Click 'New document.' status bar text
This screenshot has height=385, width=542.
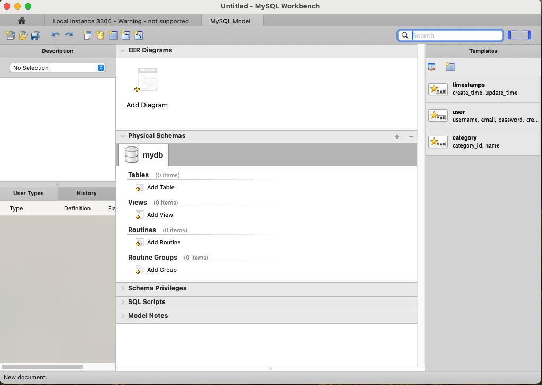pyautogui.click(x=25, y=377)
